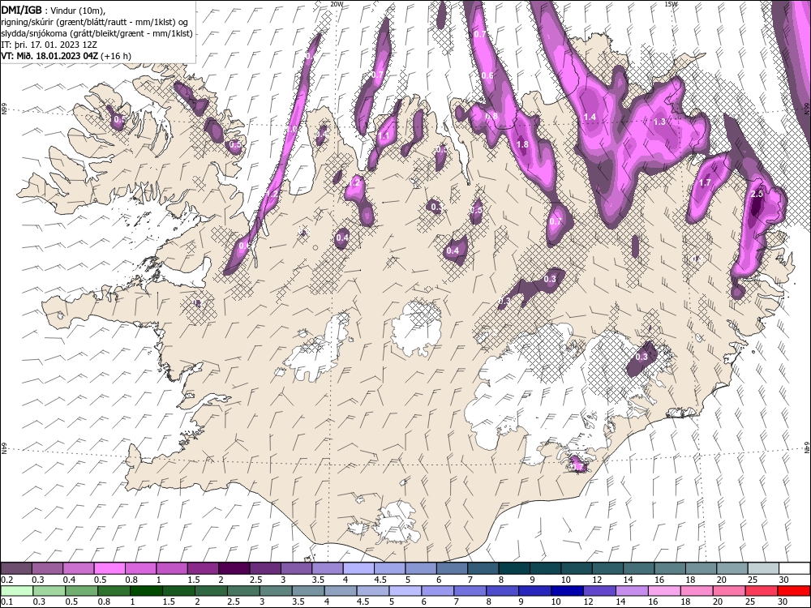Select the bright red 30 rain legend swatch

point(793,590)
